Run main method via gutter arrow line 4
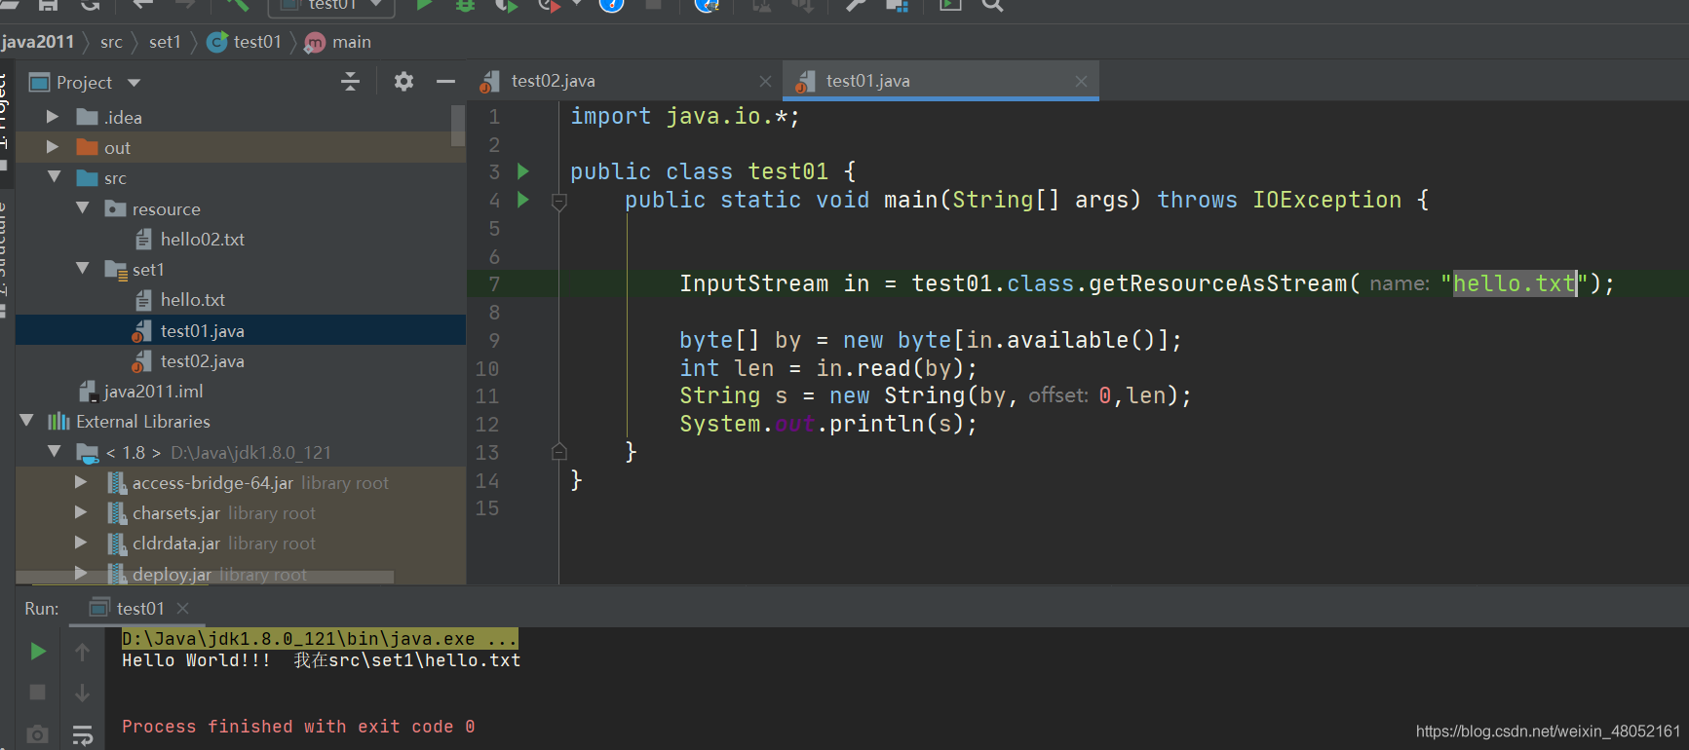Viewport: 1689px width, 750px height. (x=523, y=200)
